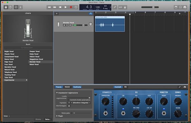Click the Elimina button
Screen dimensions: 191x123
point(38,119)
